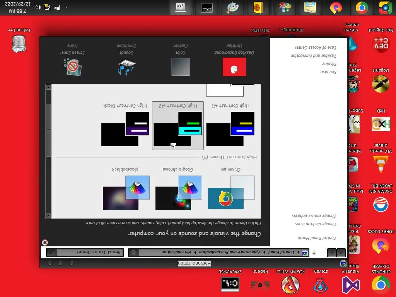This screenshot has width=396, height=297.
Task: Click the square Chrome-colored taskbar icon
Action: pyautogui.click(x=385, y=8)
